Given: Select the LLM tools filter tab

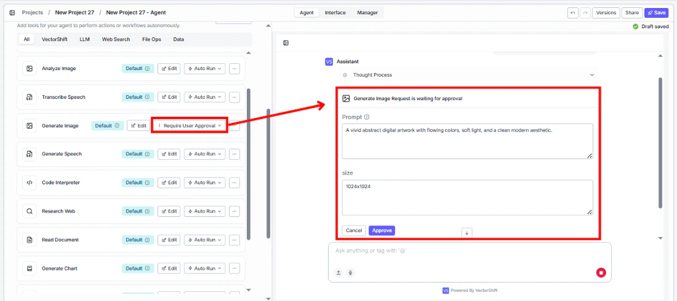Looking at the screenshot, I should point(85,39).
